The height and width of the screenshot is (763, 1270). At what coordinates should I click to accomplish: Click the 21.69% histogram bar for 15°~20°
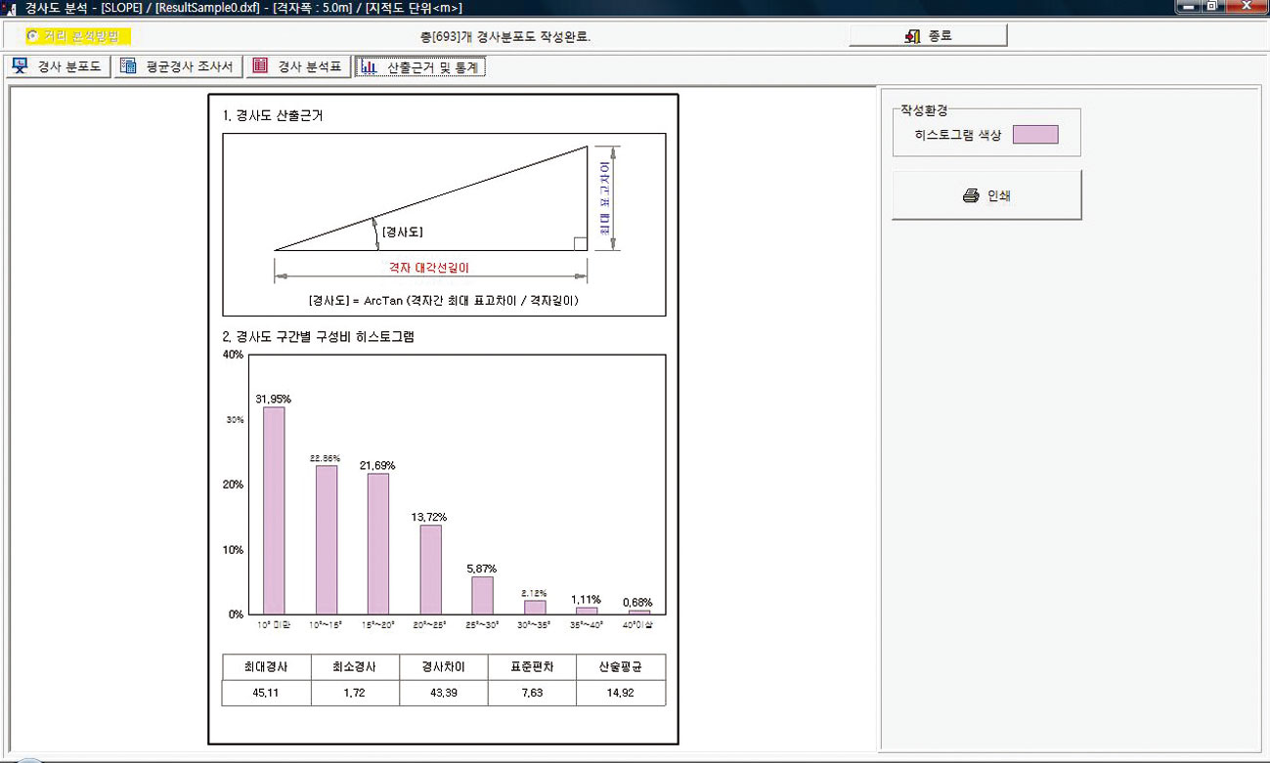(x=378, y=543)
